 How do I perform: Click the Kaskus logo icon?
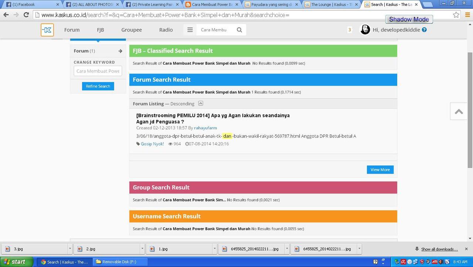click(x=47, y=30)
